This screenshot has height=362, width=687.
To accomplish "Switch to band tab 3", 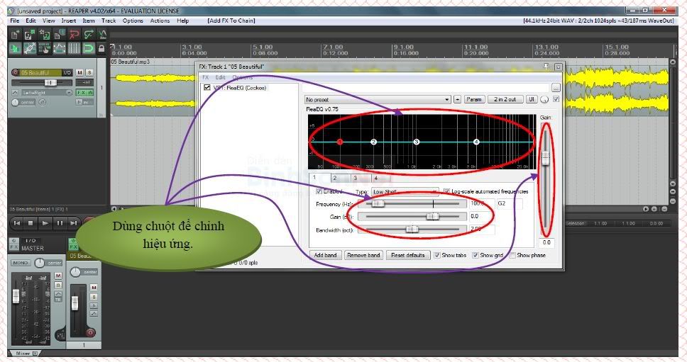I will click(355, 178).
